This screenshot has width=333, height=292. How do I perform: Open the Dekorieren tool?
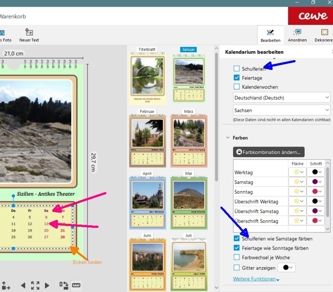(x=324, y=35)
